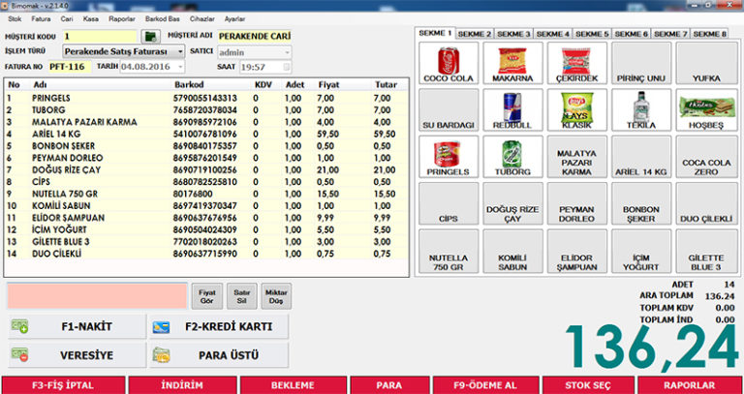The image size is (744, 394).
Task: Add the Doğuş Rize Çay tile
Action: point(512,204)
